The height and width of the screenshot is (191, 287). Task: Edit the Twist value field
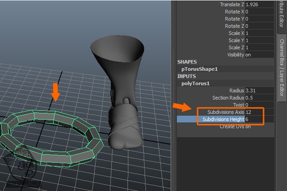[x=259, y=105]
